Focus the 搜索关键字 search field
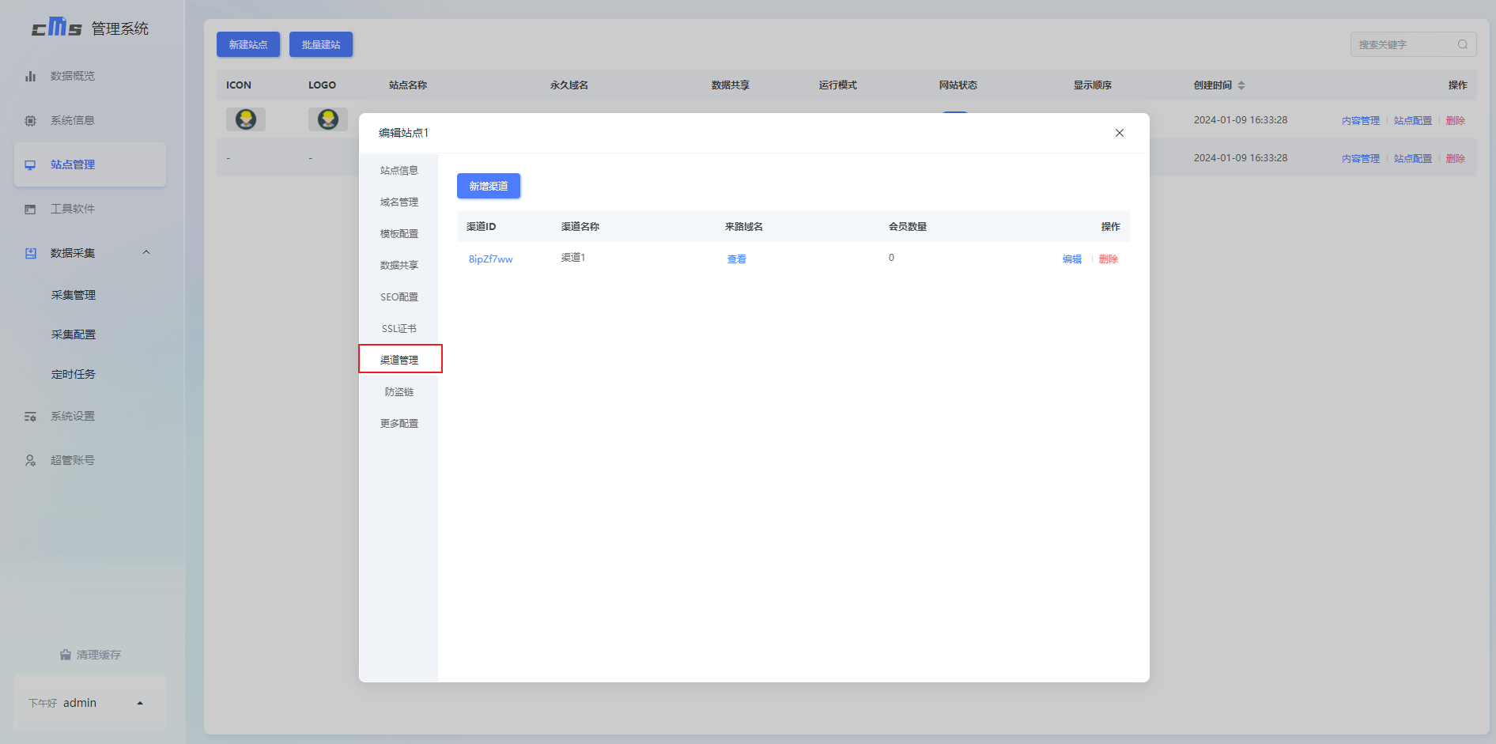 (x=1402, y=45)
